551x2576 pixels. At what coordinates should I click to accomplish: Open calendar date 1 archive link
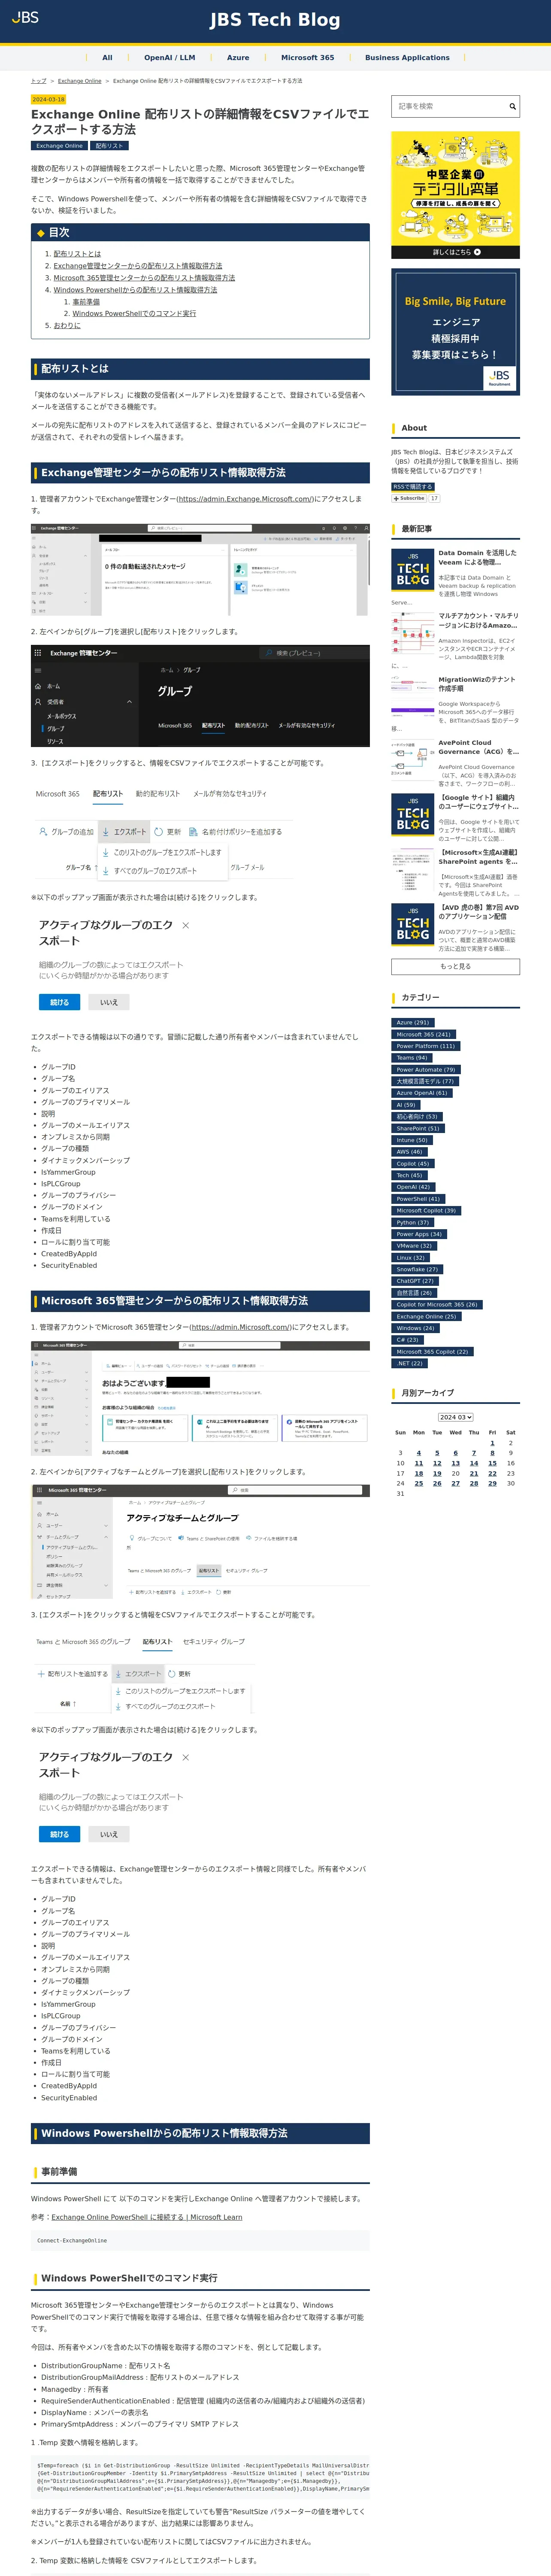pos(492,1443)
